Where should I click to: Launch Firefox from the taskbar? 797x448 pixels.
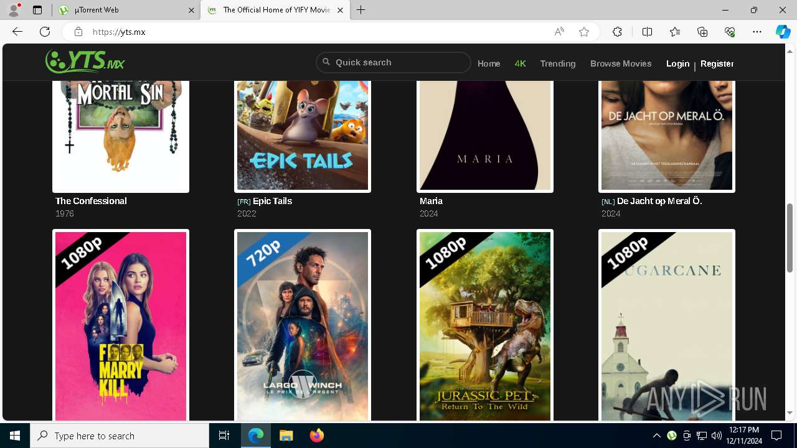316,436
